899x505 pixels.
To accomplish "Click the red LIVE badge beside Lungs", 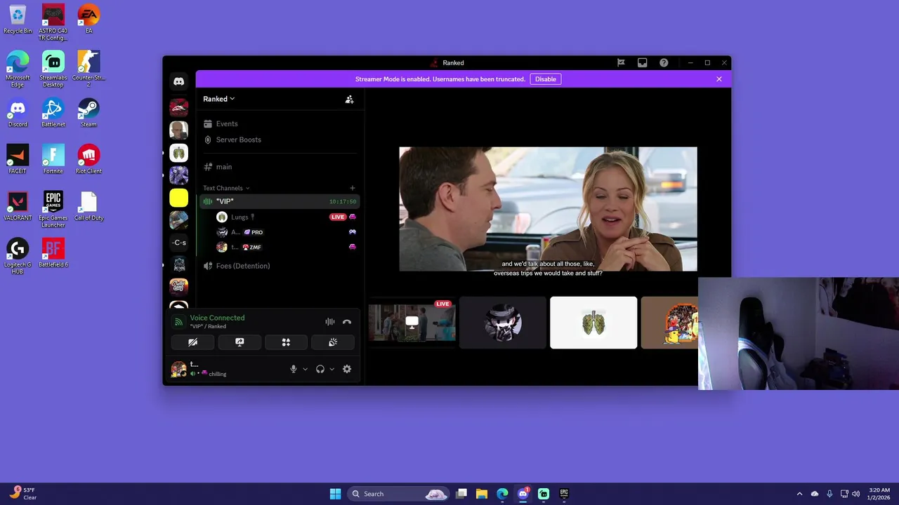I will tap(338, 217).
